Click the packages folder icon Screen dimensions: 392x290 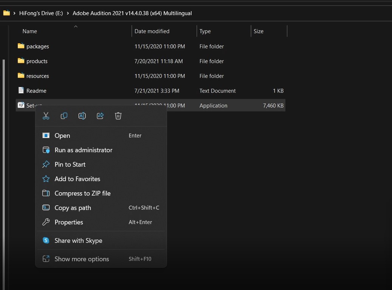[21, 46]
